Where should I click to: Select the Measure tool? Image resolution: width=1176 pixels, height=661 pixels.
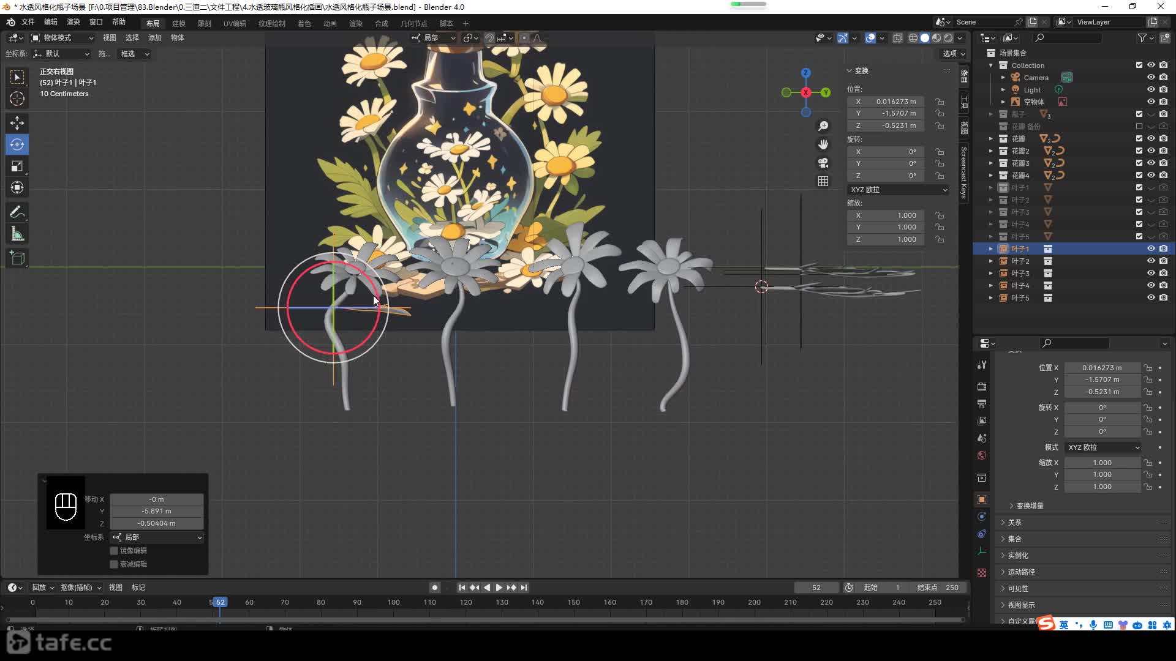tap(17, 234)
